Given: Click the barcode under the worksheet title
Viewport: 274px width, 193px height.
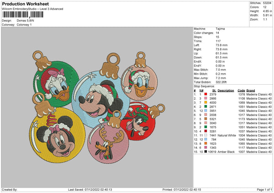Looking at the screenshot, I should (x=23, y=15).
